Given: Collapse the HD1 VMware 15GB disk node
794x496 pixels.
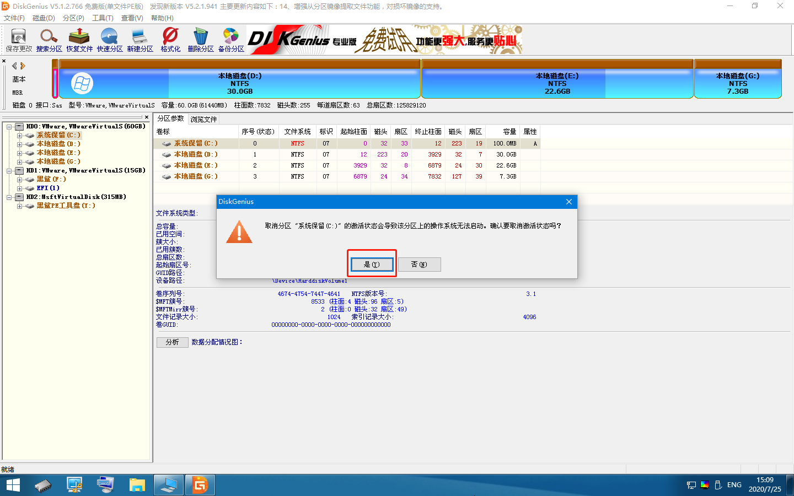Looking at the screenshot, I should pyautogui.click(x=9, y=171).
